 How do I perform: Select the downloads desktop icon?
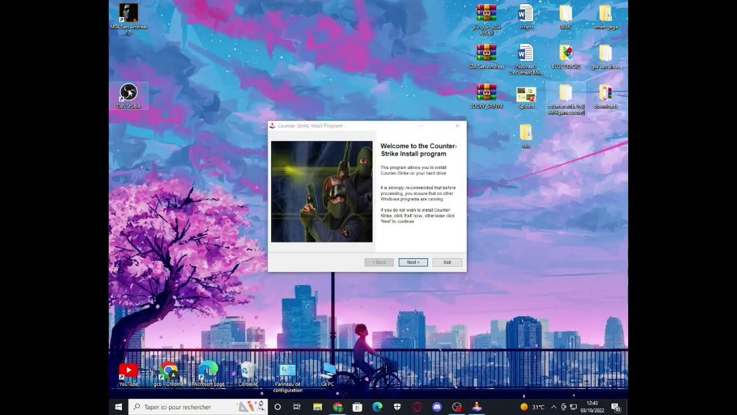(605, 96)
